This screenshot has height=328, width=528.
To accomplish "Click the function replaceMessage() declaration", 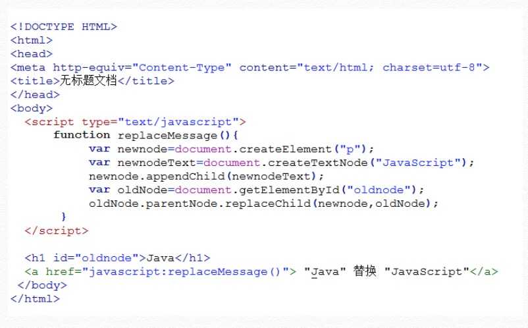I will tap(145, 136).
